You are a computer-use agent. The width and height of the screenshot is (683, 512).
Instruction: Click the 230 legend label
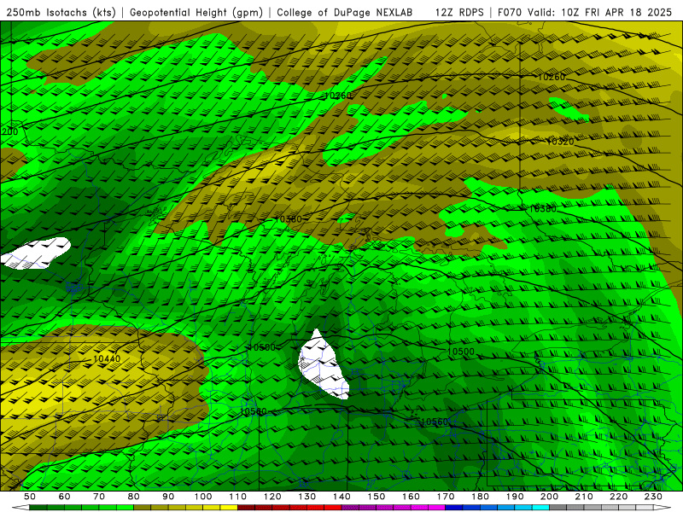[x=653, y=497]
